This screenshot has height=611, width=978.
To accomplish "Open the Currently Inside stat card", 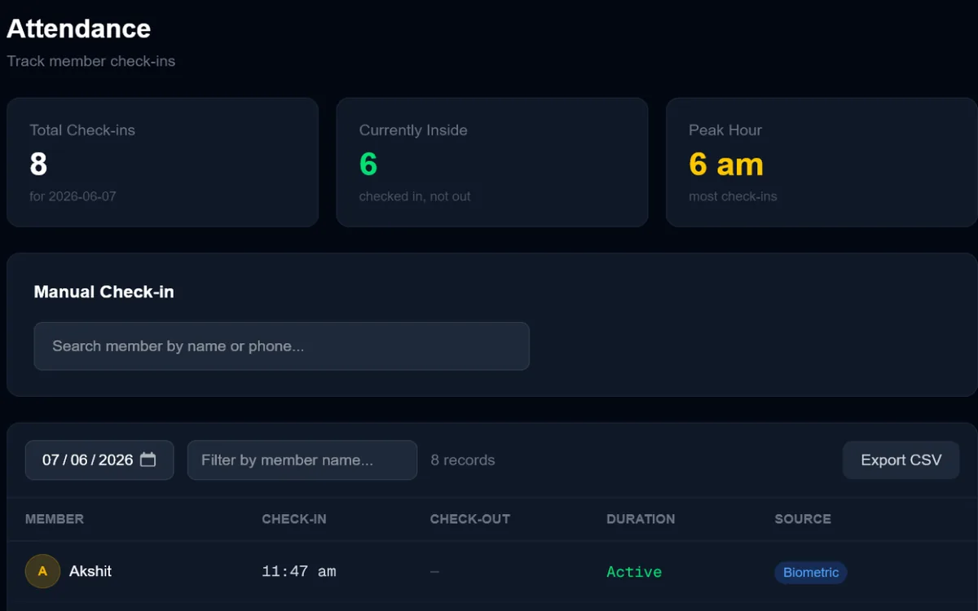I will [492, 162].
